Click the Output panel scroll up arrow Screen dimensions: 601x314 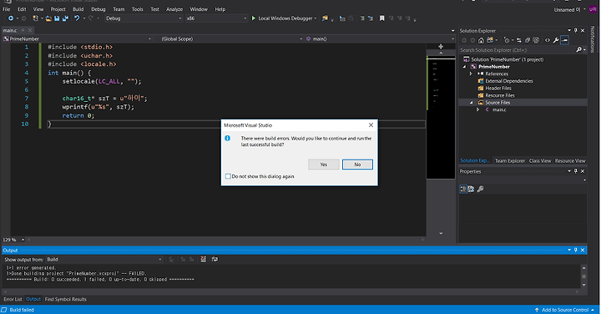(x=583, y=267)
